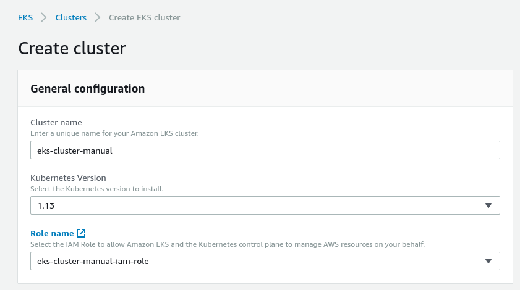Screen dimensions: 520x290
Task: Follow the Role name hyperlink text
Action: tap(52, 233)
